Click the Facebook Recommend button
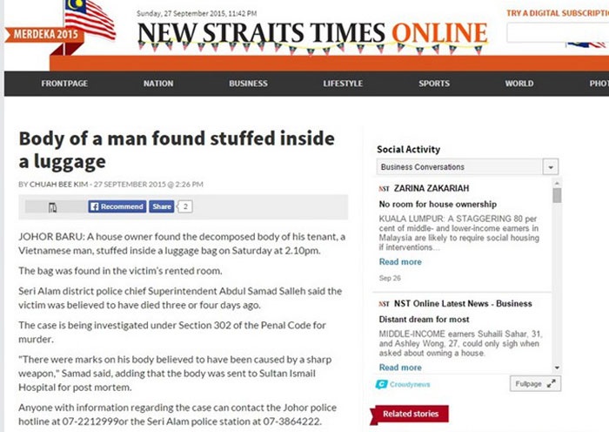609x432 pixels. (117, 206)
